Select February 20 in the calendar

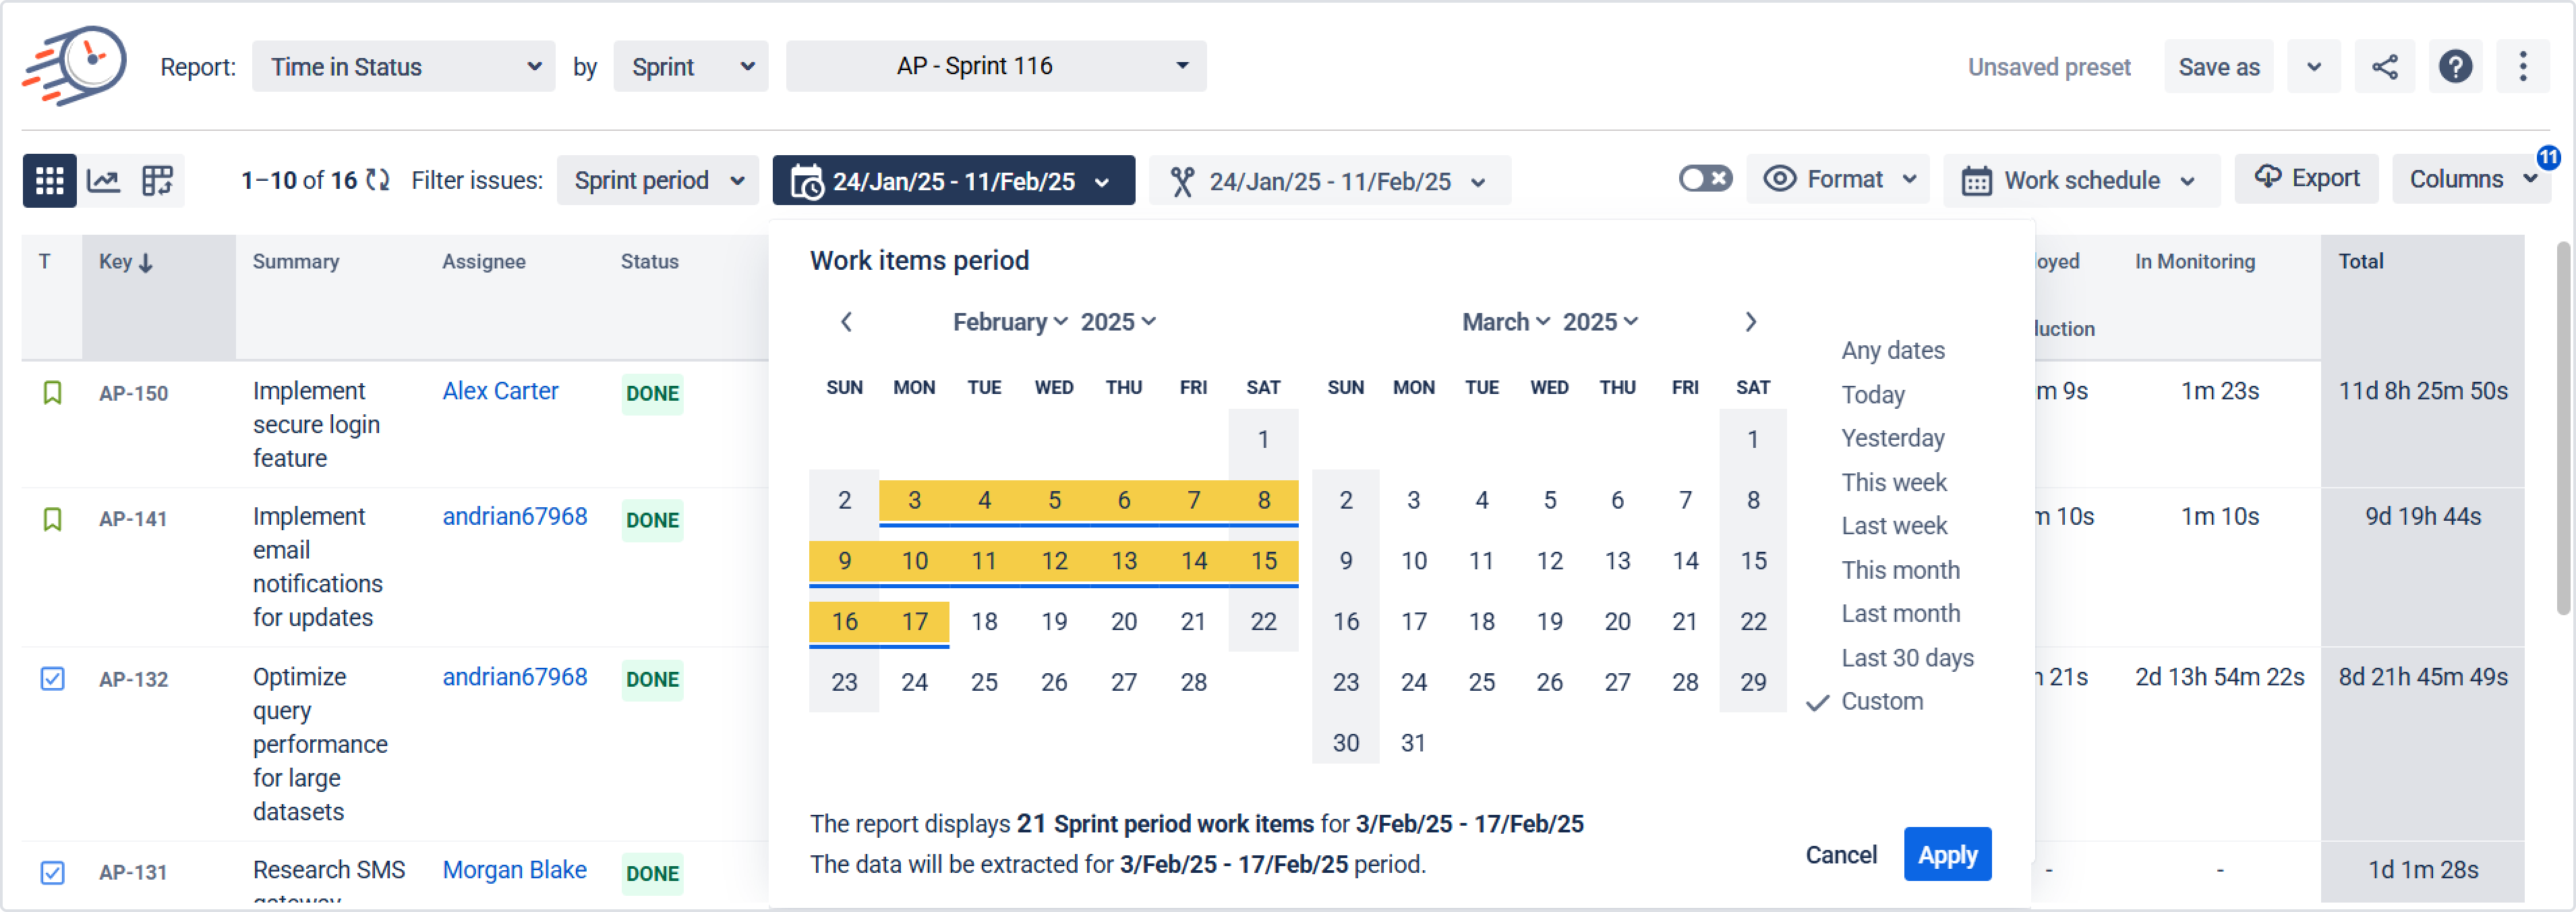1123,622
